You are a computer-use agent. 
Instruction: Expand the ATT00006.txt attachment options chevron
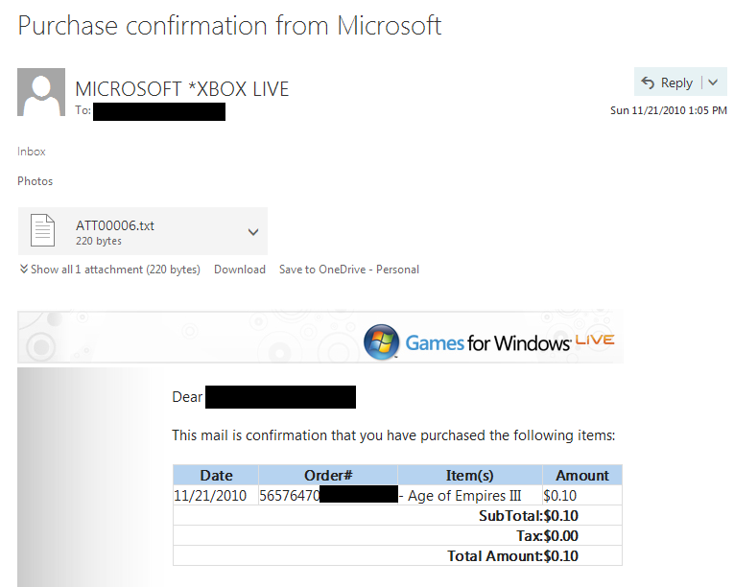click(253, 232)
